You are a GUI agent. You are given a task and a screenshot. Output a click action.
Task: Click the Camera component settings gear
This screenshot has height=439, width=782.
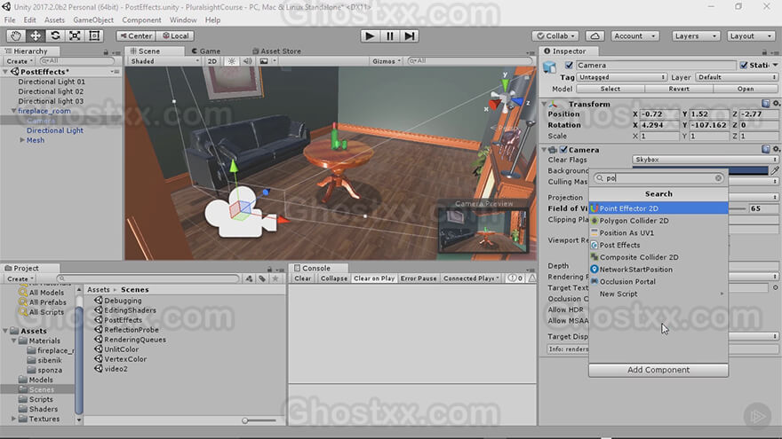776,149
